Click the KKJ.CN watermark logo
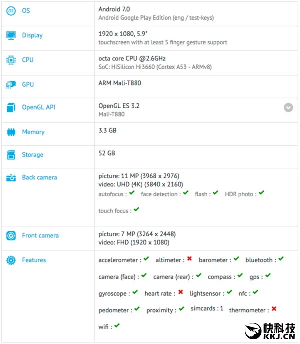This screenshot has height=344, width=300. (x=271, y=330)
